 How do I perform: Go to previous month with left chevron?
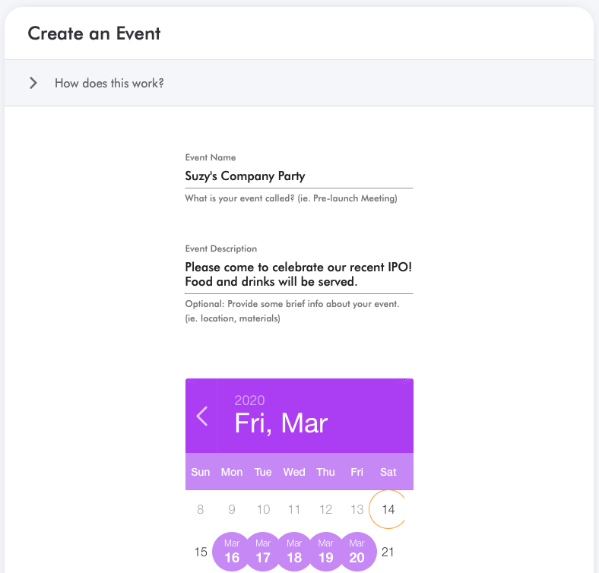tap(201, 416)
